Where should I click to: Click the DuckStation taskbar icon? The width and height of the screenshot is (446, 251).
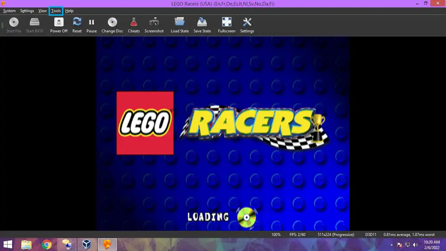[x=107, y=244]
